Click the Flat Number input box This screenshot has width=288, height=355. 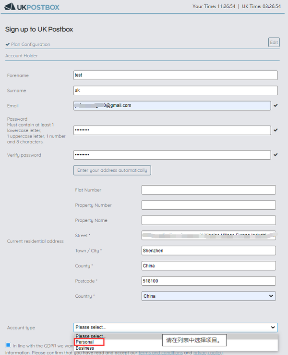coord(208,190)
